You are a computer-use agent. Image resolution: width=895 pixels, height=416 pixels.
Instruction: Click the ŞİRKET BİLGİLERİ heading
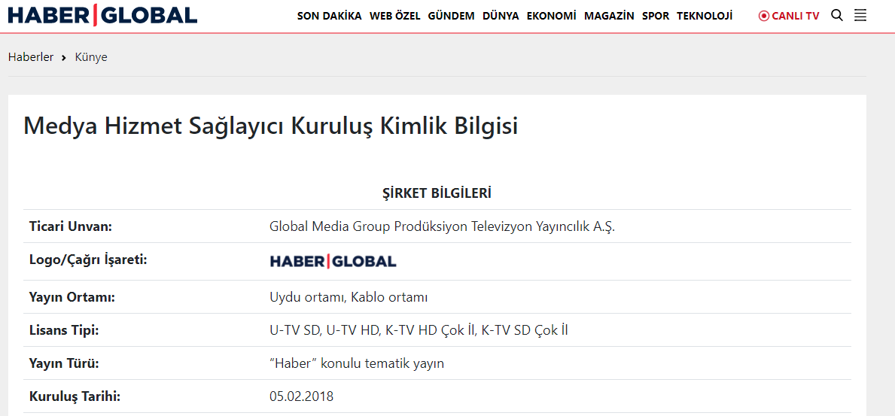(x=437, y=193)
